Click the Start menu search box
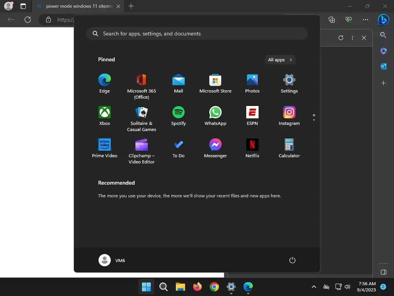 pos(197,34)
